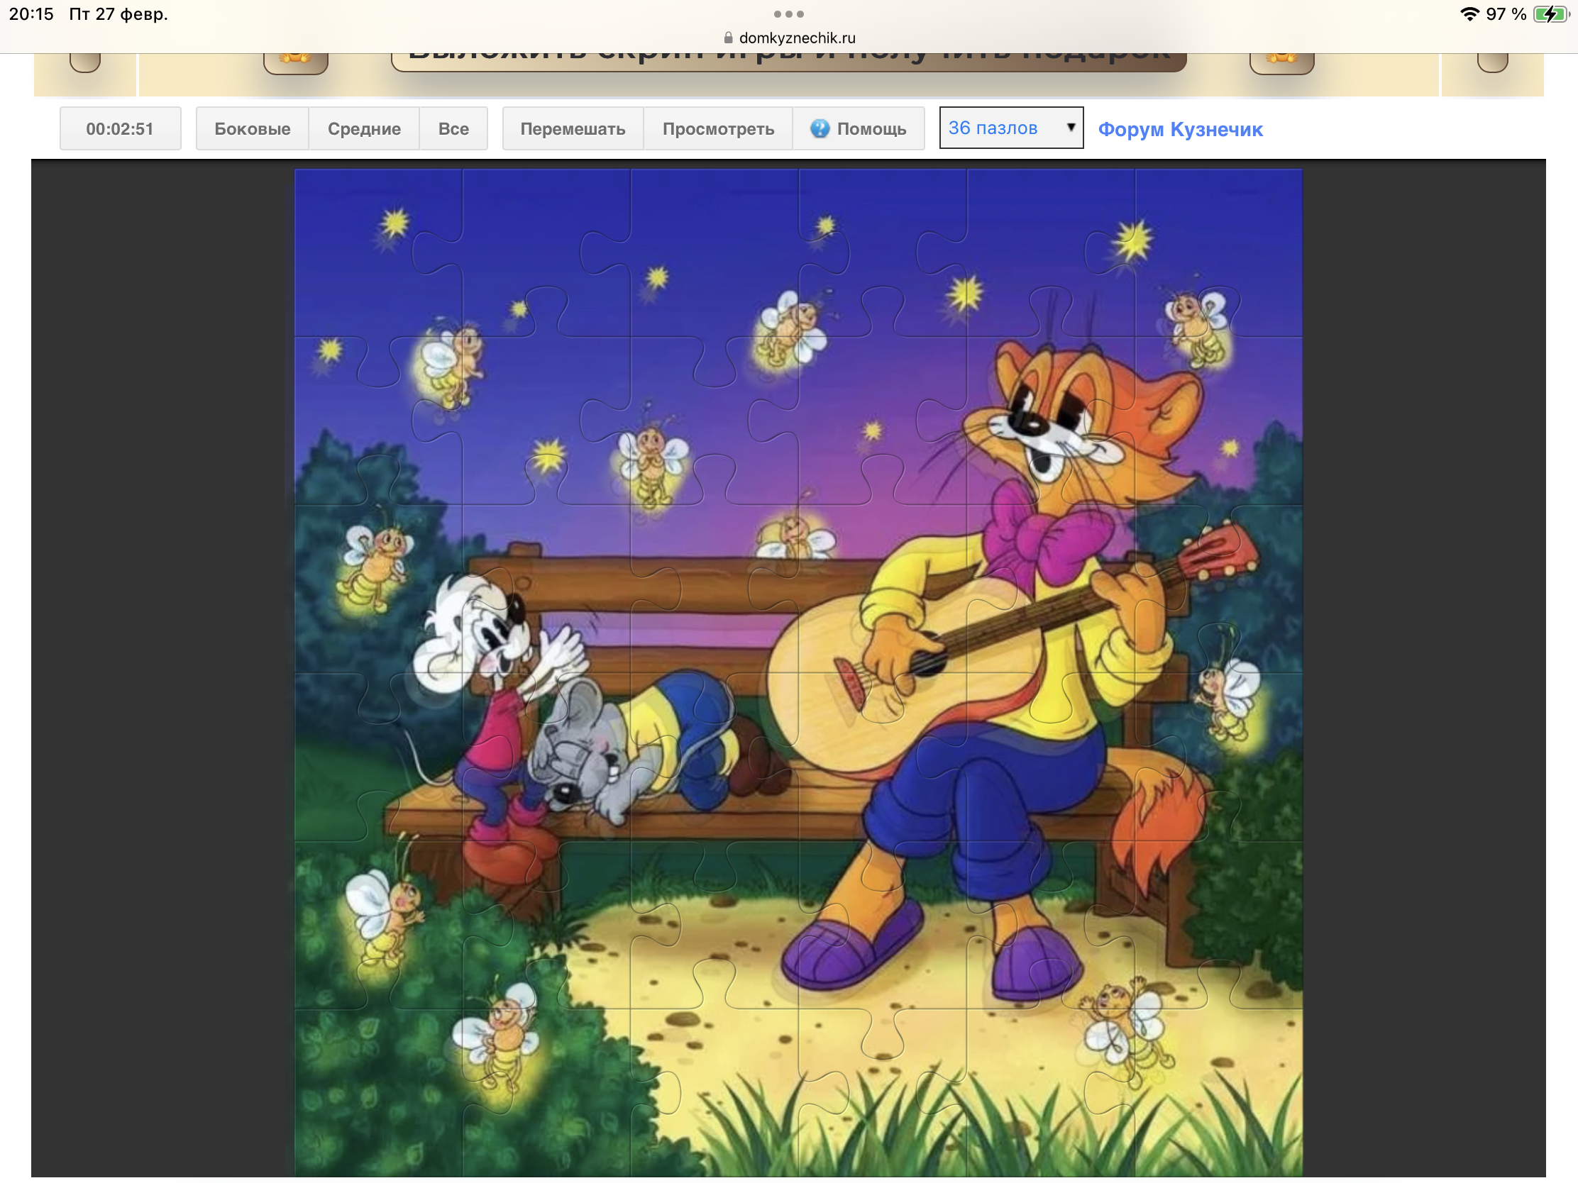Tap the battery charging icon
This screenshot has height=1183, width=1578.
tap(1550, 14)
